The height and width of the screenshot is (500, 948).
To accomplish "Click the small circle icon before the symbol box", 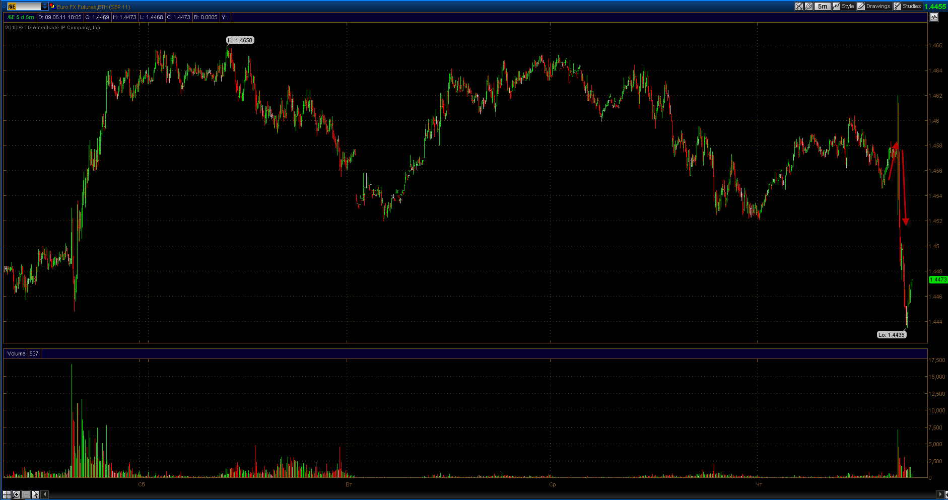I will click(x=4, y=7).
